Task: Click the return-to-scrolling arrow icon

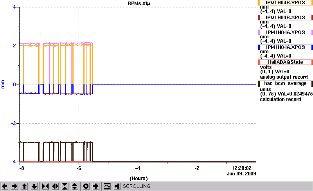Action: pos(117,186)
